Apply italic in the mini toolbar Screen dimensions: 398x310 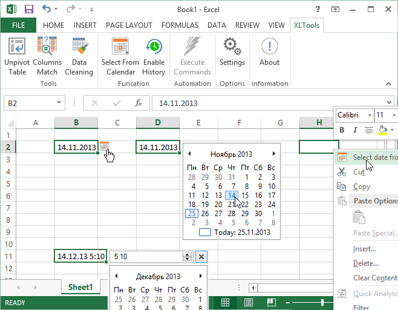coord(355,130)
